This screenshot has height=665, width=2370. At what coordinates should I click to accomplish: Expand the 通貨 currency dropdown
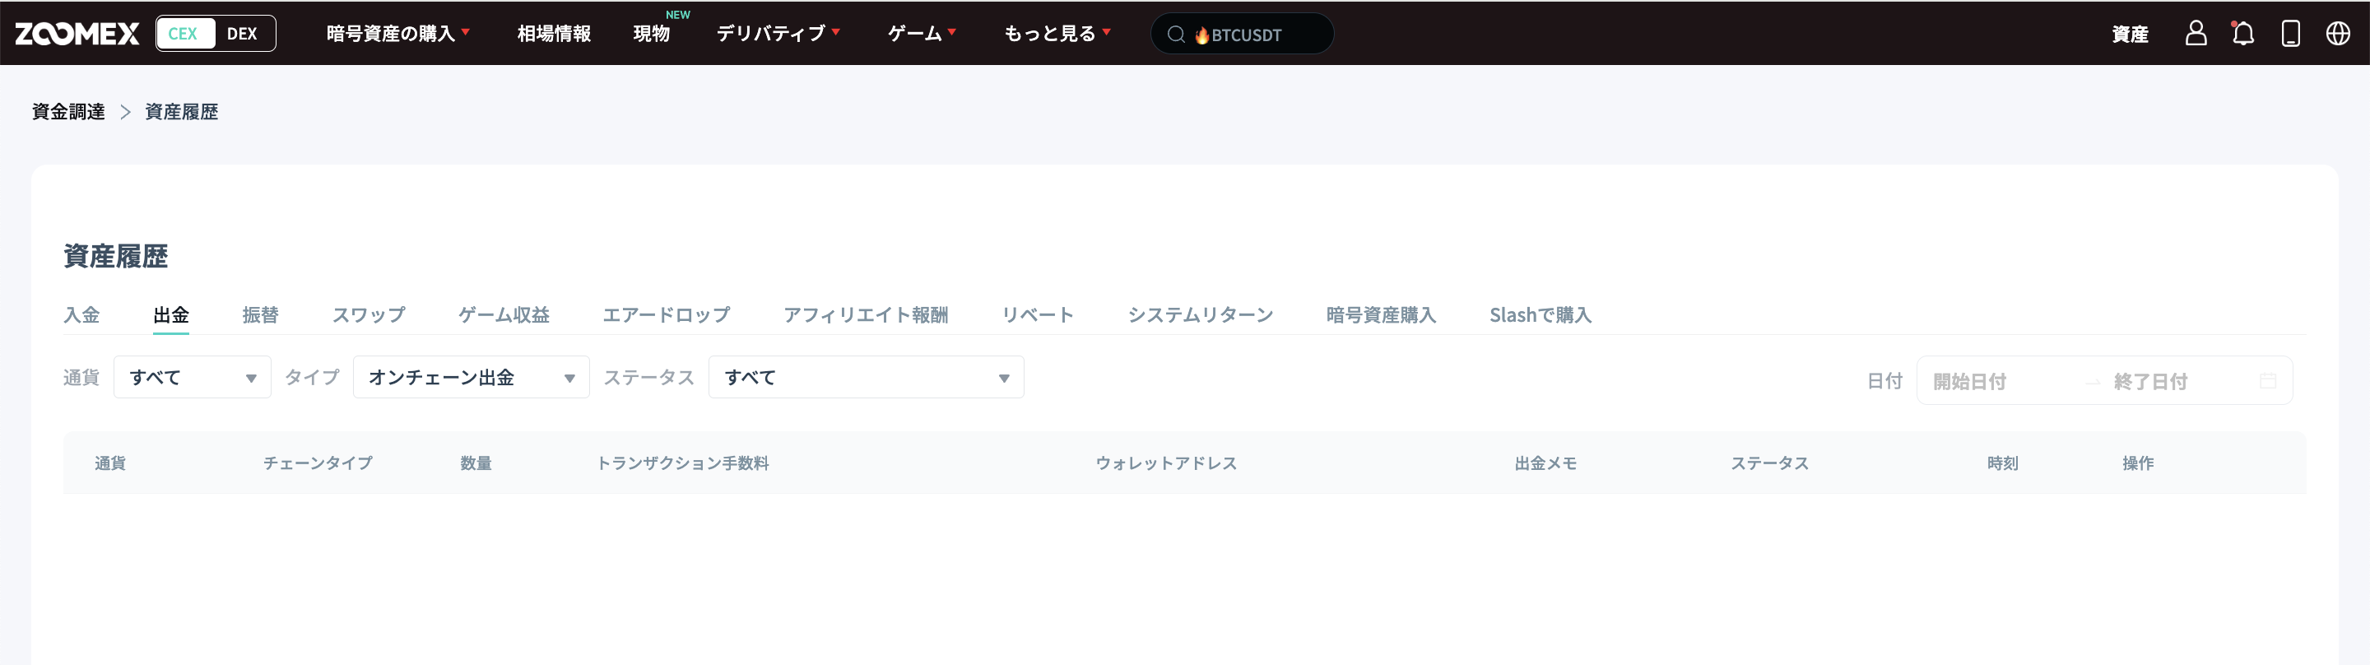coord(193,377)
